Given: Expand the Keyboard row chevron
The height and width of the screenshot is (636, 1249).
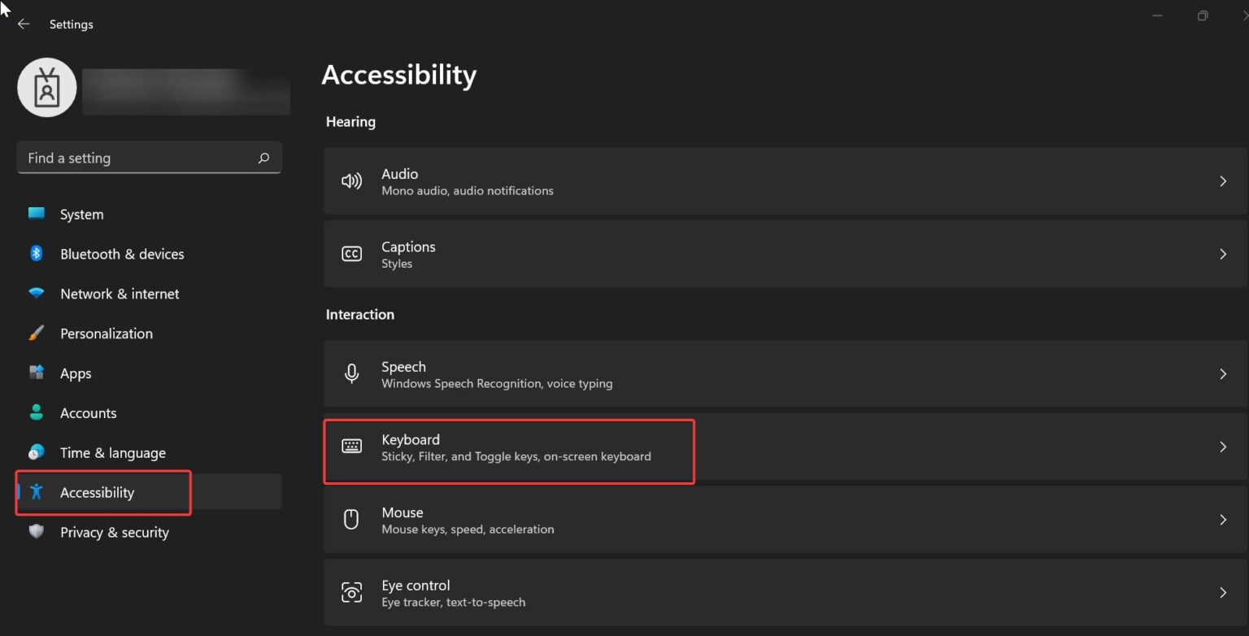Looking at the screenshot, I should (x=1223, y=446).
